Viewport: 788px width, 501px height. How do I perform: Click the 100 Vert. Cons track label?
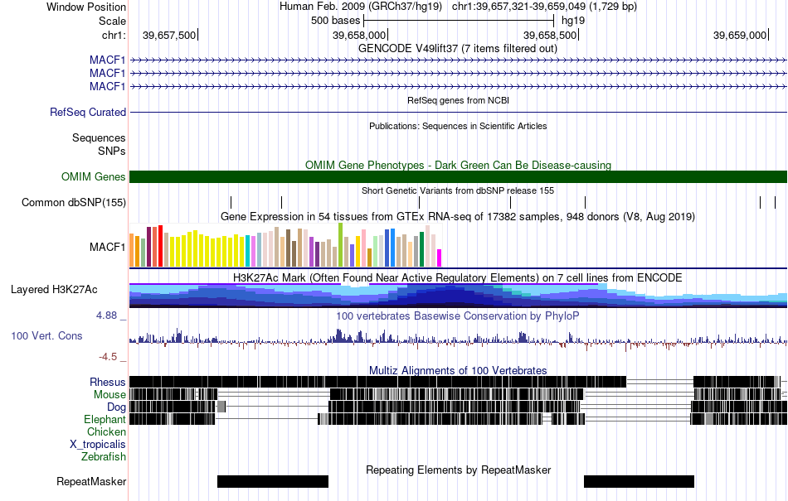tap(46, 336)
